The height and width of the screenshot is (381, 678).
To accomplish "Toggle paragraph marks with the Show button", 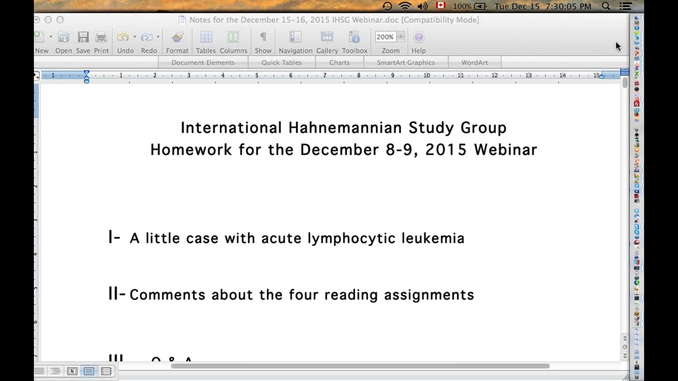I will 263,37.
